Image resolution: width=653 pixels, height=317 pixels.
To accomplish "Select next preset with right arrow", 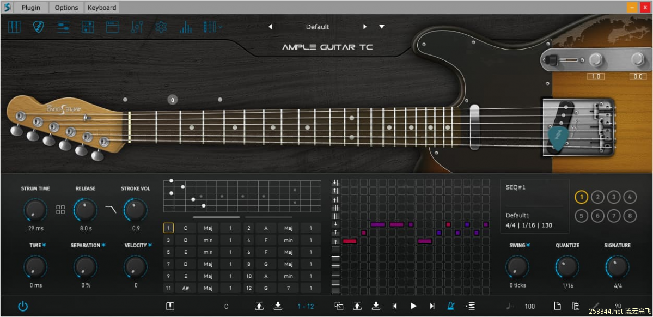I will (365, 27).
